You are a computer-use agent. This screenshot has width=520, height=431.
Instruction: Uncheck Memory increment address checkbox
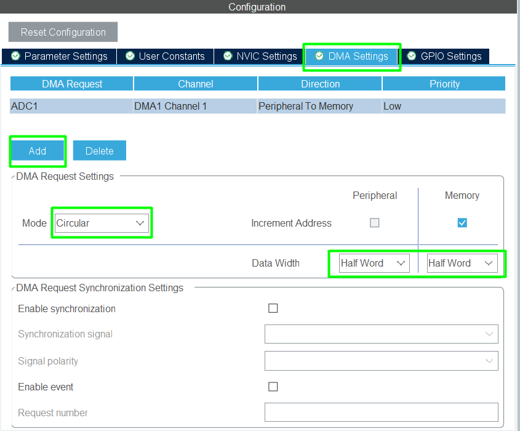click(462, 223)
